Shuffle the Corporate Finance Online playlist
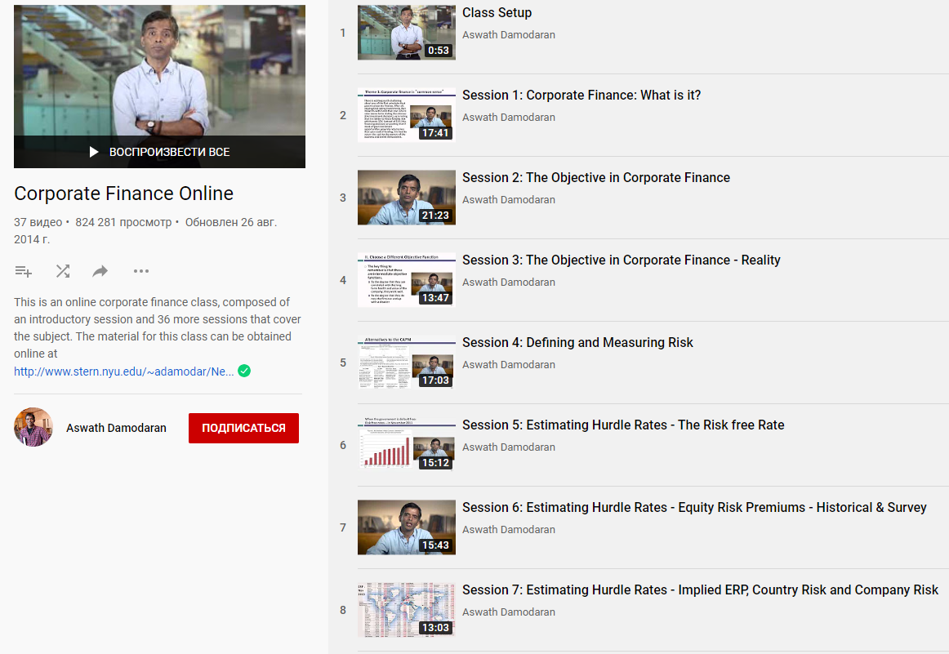Image resolution: width=949 pixels, height=654 pixels. (x=62, y=271)
